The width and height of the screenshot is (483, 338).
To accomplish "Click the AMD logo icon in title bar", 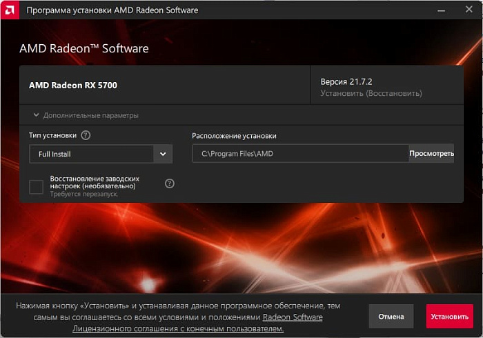I will (x=10, y=10).
